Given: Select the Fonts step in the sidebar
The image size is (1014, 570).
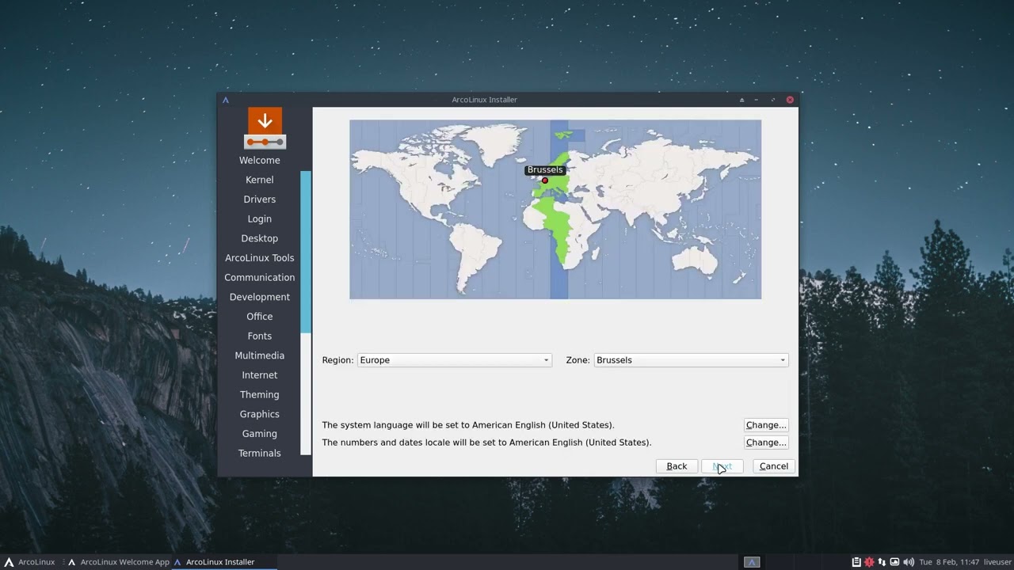Looking at the screenshot, I should pos(260,336).
